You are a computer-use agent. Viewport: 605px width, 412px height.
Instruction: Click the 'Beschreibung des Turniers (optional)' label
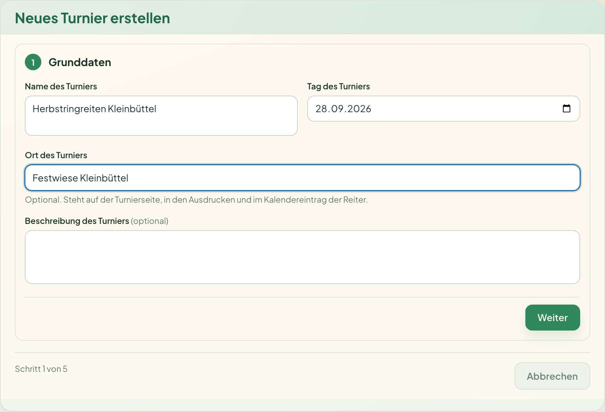(97, 221)
